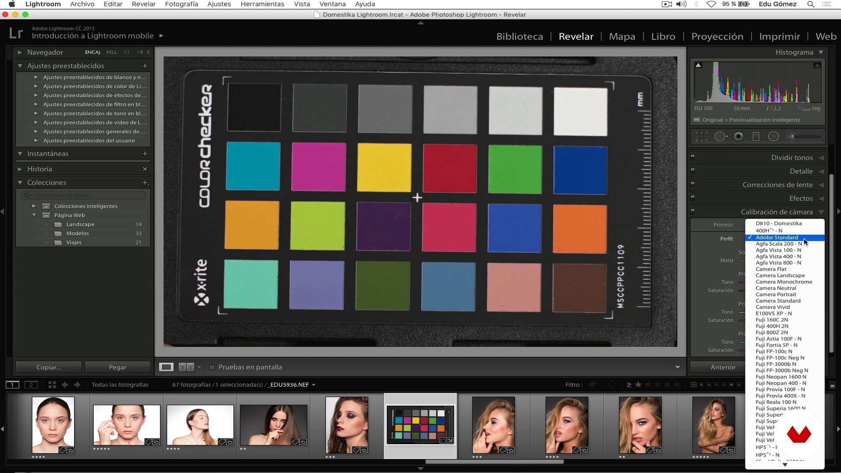The image size is (841, 473).
Task: Click the Anterior button
Action: coord(723,367)
